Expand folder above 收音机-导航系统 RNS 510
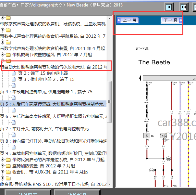The height and width of the screenshot is (195, 196). (x=2, y=178)
